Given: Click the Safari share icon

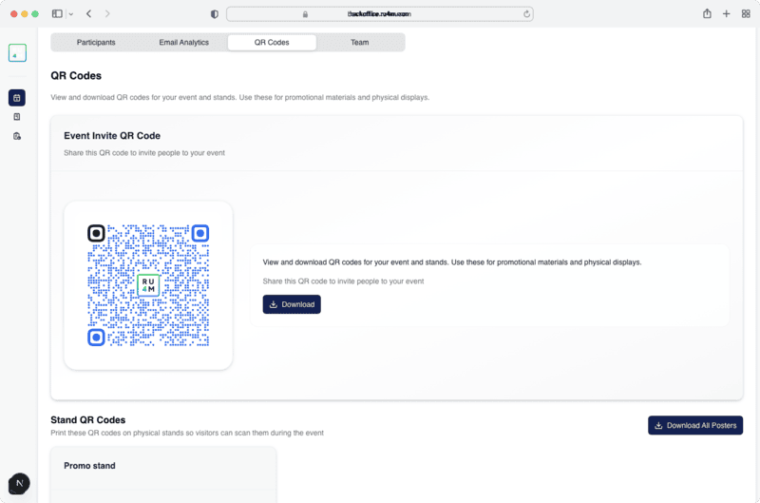Looking at the screenshot, I should (x=707, y=14).
